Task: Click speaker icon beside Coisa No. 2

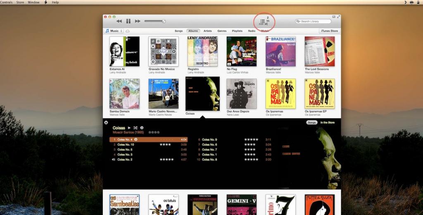Action: coord(113,160)
